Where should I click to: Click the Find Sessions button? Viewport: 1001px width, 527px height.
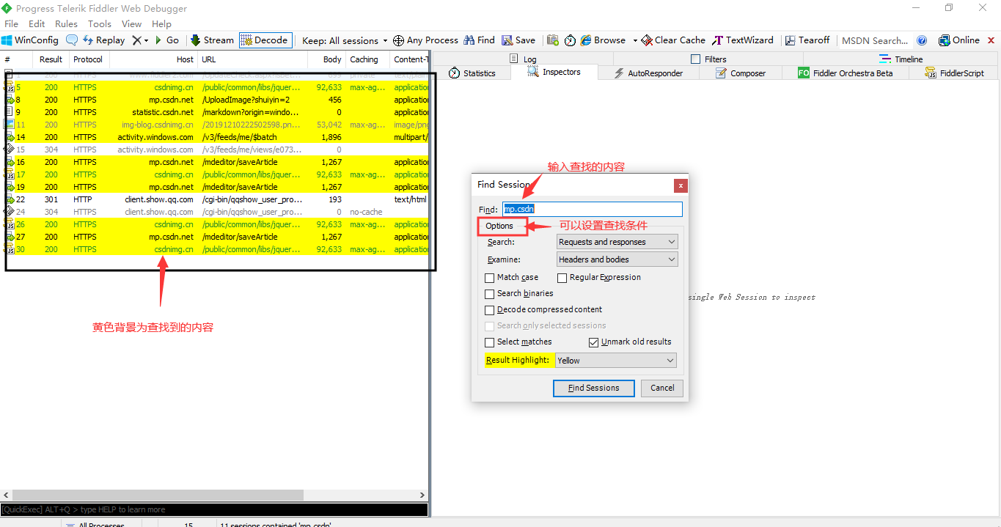pos(594,388)
